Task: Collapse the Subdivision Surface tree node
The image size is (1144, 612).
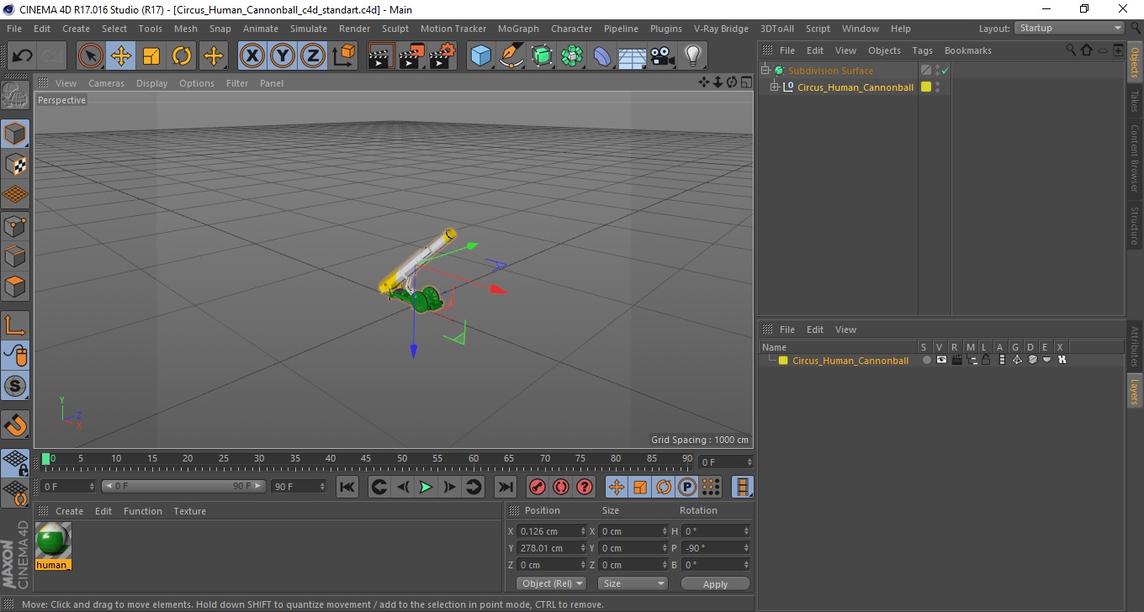Action: tap(765, 71)
